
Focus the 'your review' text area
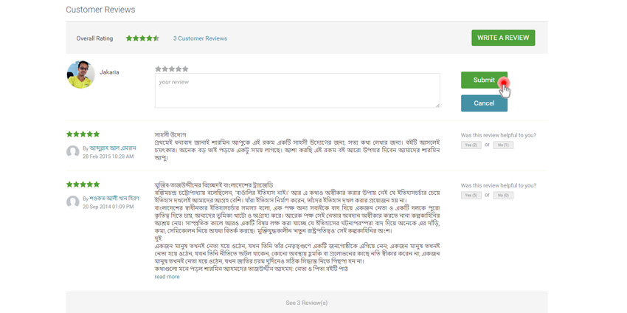click(297, 91)
